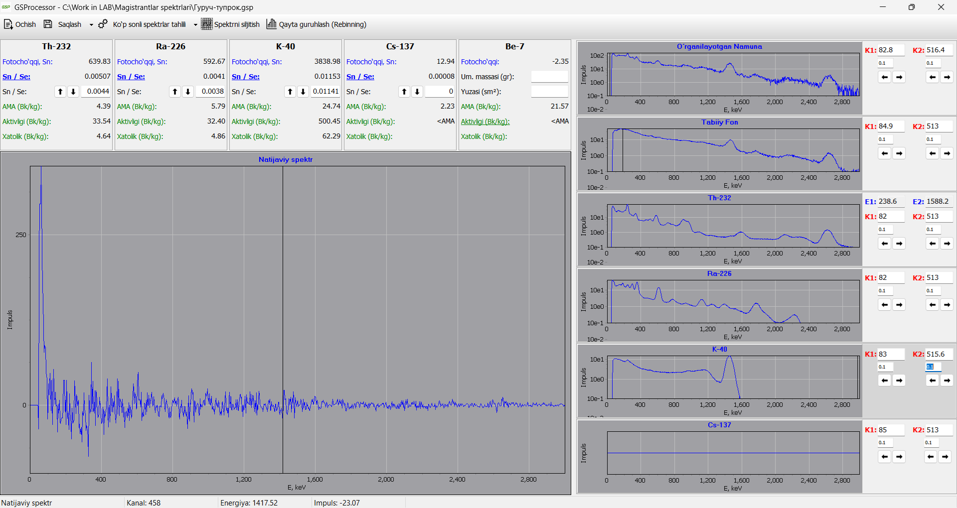Click the Tabiiy Fon spectrum chart
The image size is (957, 508).
tap(719, 154)
